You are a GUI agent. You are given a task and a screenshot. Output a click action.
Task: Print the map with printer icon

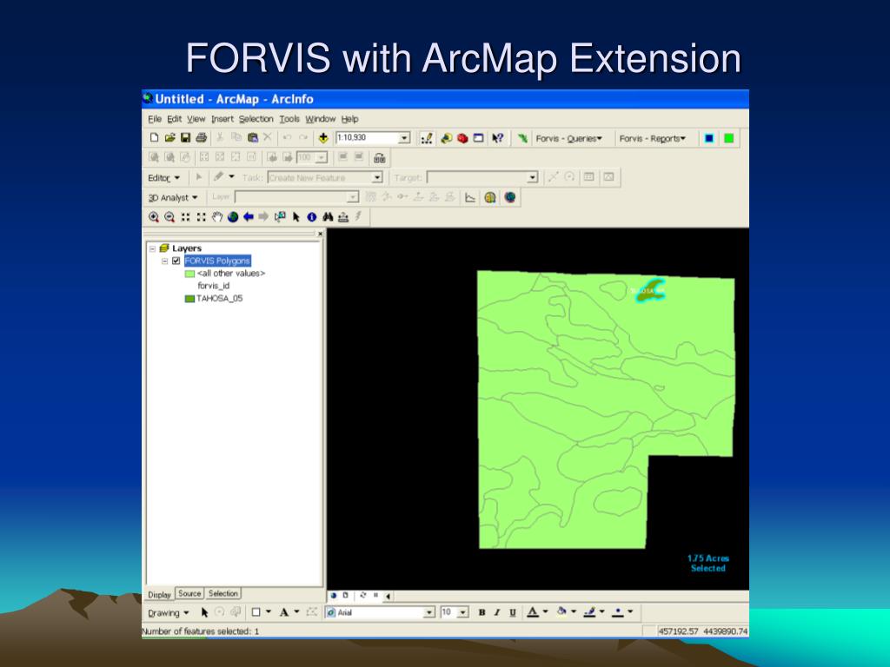coord(201,138)
